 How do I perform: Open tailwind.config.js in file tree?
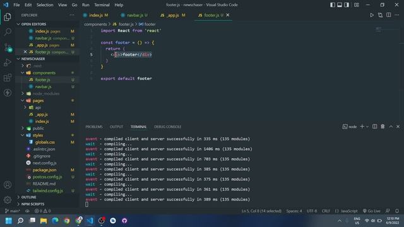[48, 191]
